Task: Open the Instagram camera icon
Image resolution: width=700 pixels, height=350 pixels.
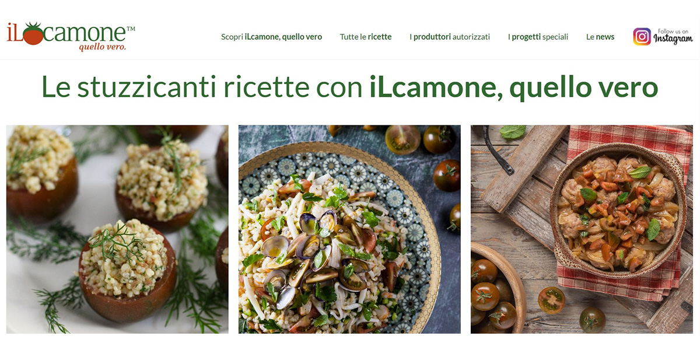Action: pyautogui.click(x=642, y=37)
